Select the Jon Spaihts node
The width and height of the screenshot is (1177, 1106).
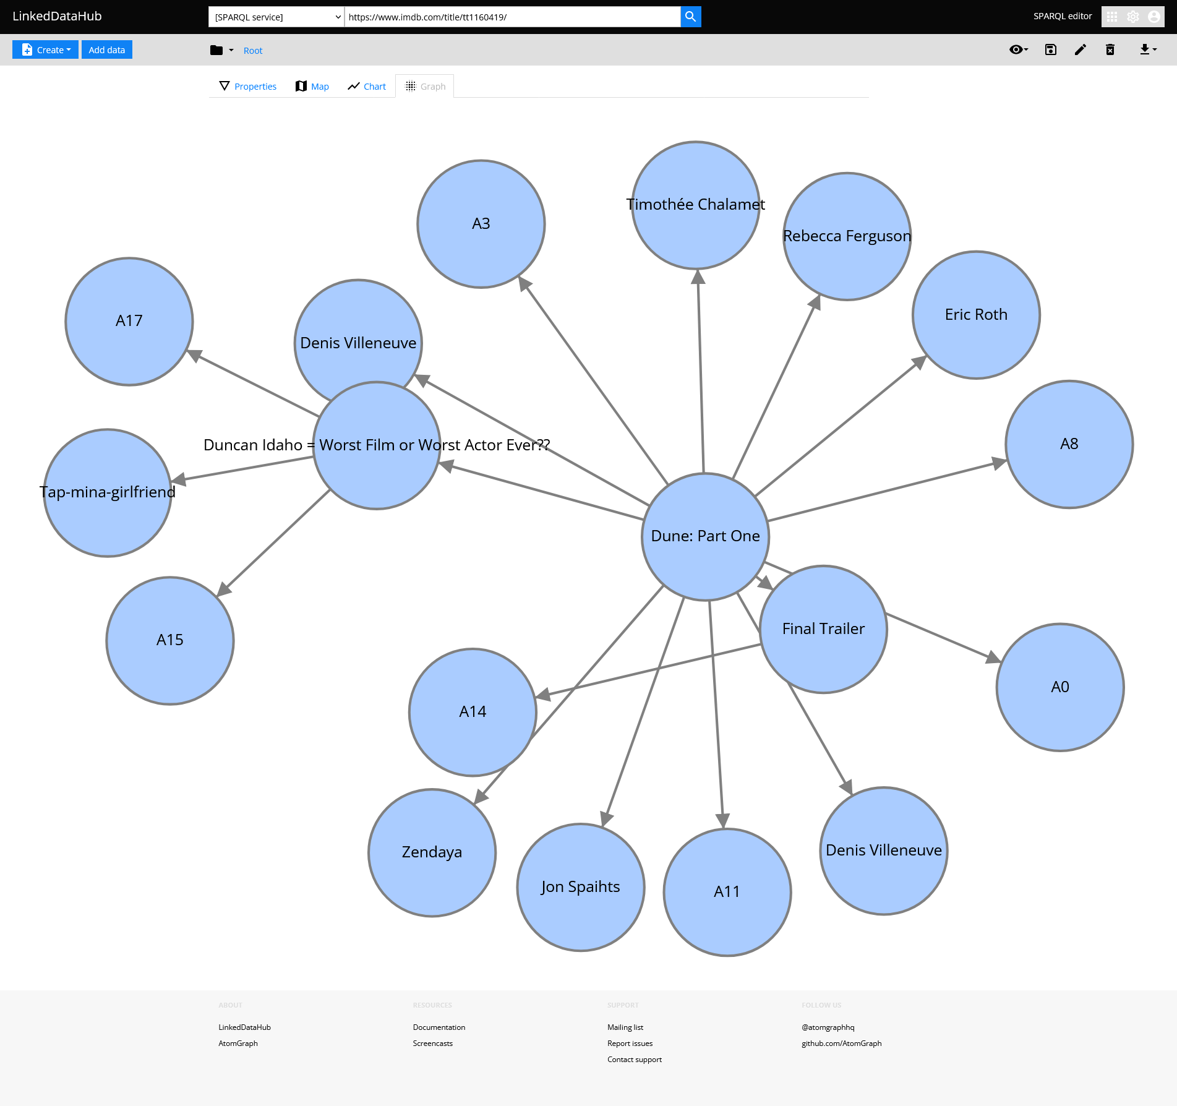[581, 887]
